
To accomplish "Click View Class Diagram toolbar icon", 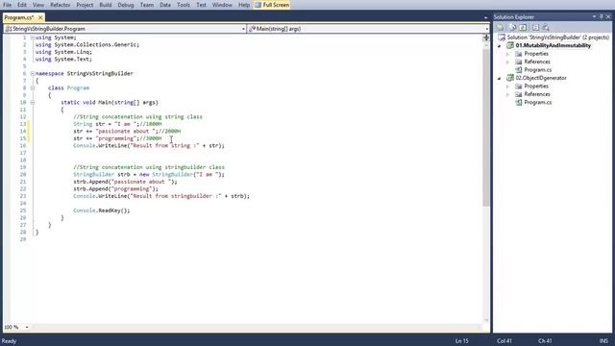I will click(546, 28).
